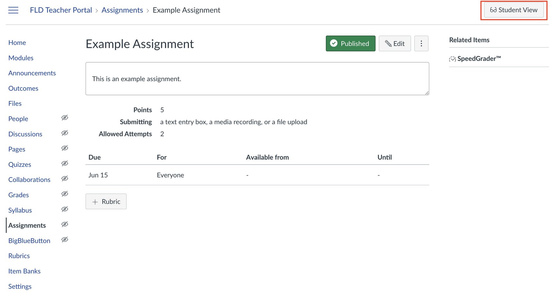The image size is (553, 308).
Task: Toggle visibility of the People section
Action: tap(65, 118)
